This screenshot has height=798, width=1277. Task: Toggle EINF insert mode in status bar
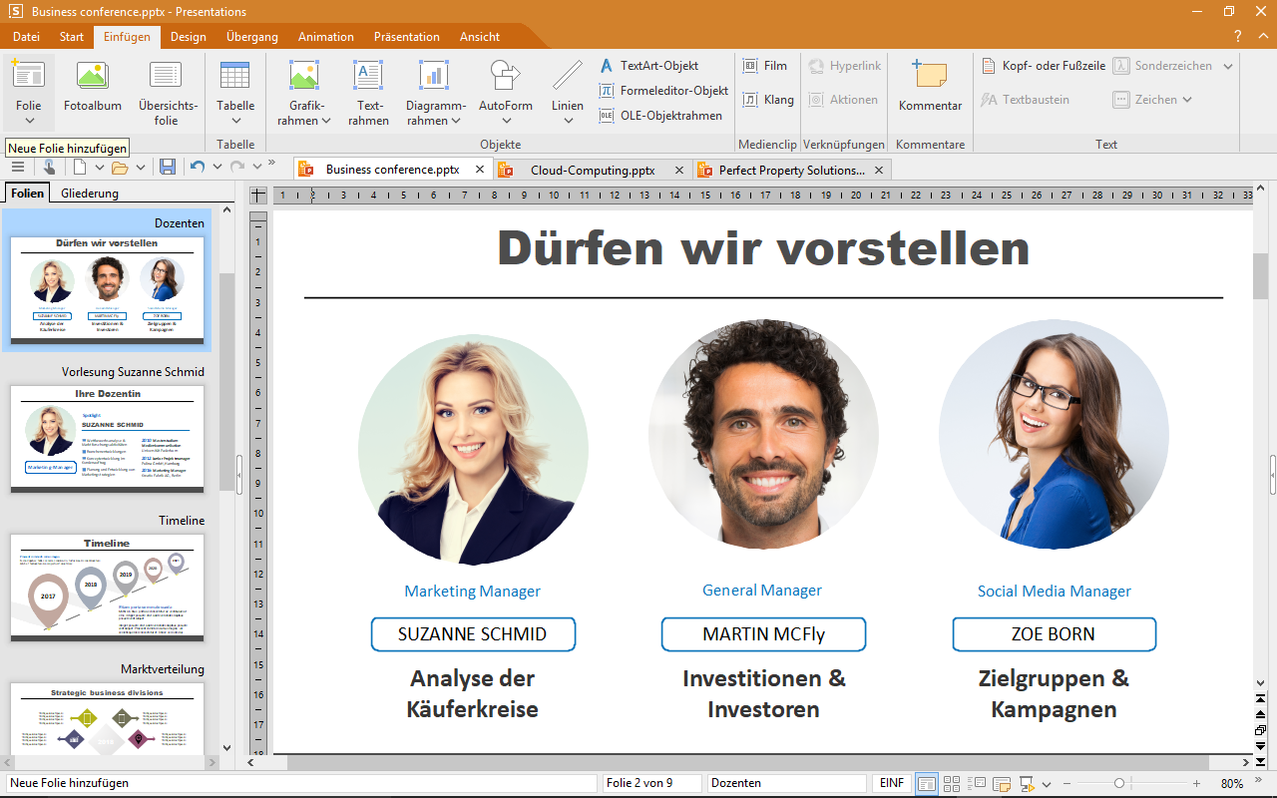(x=891, y=784)
